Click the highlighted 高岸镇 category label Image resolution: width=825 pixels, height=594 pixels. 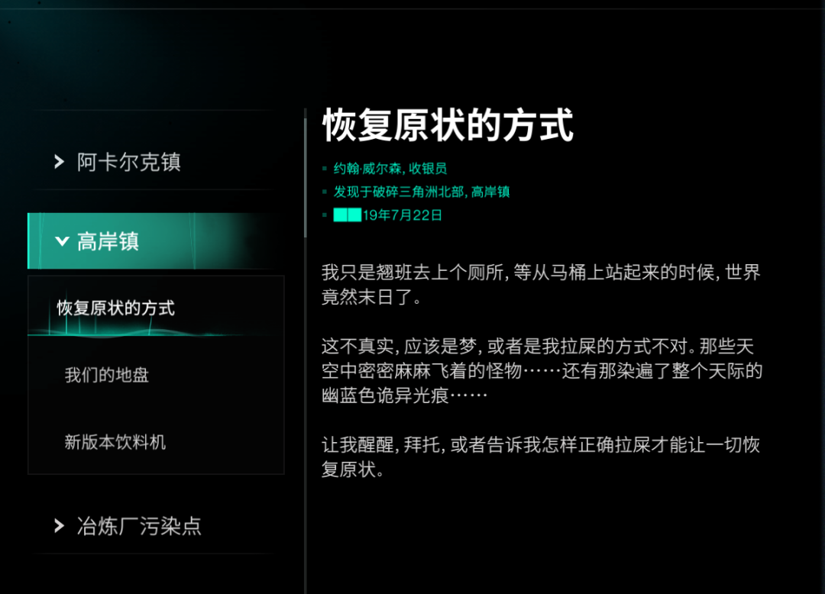[x=108, y=241]
